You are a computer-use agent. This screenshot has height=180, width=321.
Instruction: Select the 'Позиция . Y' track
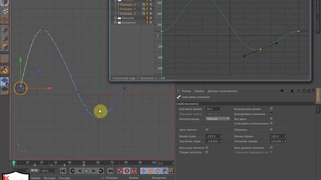pyautogui.click(x=127, y=9)
